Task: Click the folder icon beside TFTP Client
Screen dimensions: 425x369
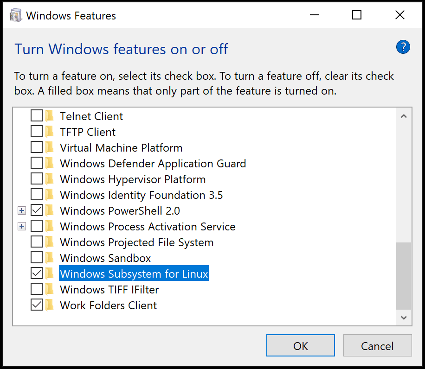Action: (49, 132)
